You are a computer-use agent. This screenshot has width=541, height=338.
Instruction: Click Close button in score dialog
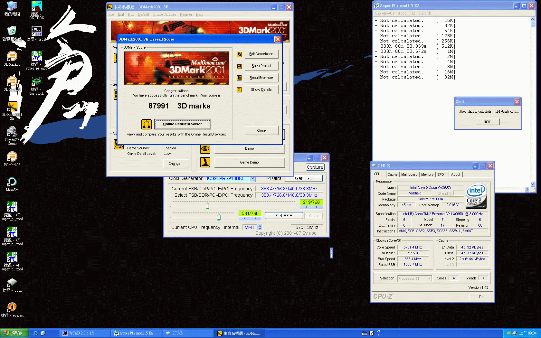[x=261, y=131]
